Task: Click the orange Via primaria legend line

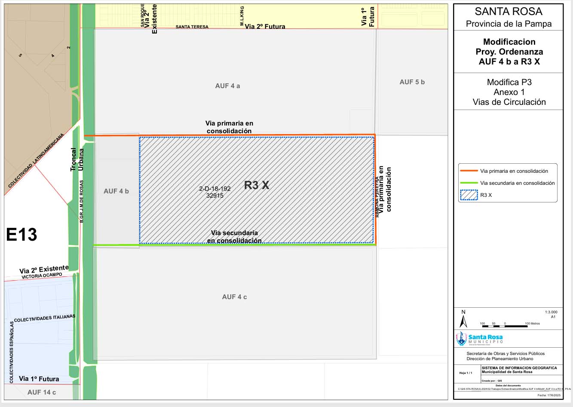Action: pyautogui.click(x=469, y=171)
